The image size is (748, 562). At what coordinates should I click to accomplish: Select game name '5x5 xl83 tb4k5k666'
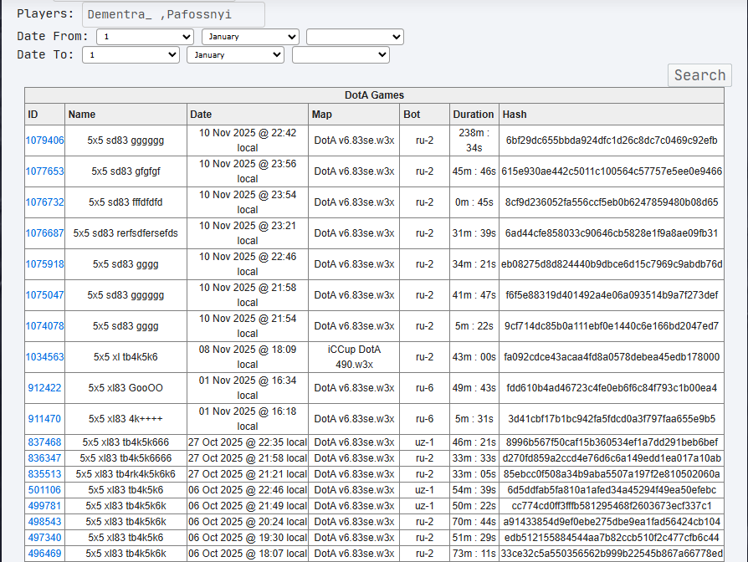pyautogui.click(x=126, y=442)
